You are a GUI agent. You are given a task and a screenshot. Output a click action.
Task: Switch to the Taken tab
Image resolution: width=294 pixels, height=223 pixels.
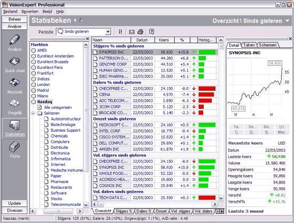tap(249, 45)
